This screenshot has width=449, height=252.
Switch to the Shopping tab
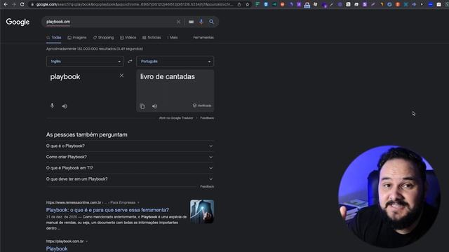click(x=103, y=38)
